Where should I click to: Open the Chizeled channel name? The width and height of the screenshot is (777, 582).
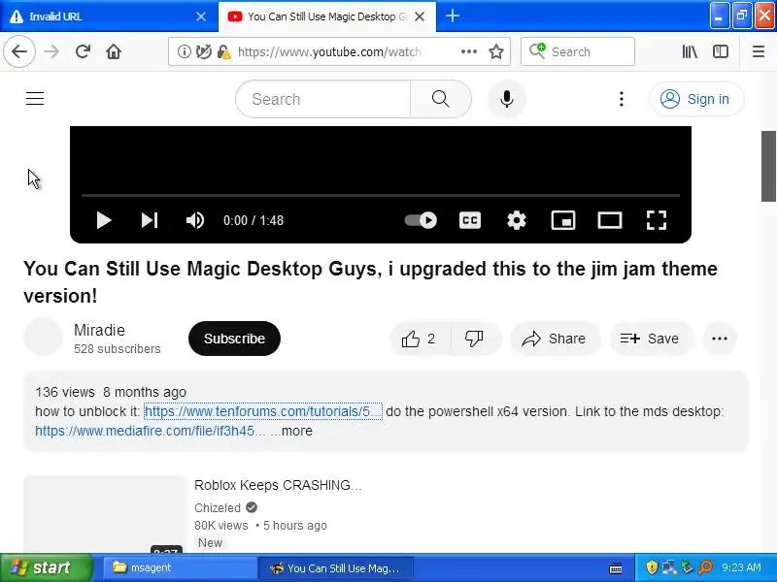[x=218, y=507]
